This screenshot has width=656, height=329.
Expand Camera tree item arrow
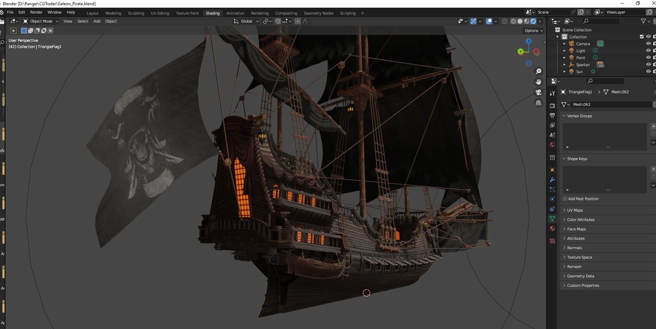(x=564, y=44)
